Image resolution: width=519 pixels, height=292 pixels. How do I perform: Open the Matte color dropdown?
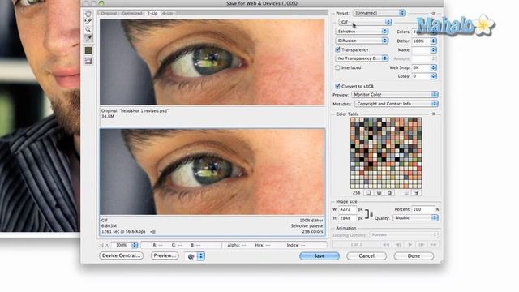tap(433, 49)
